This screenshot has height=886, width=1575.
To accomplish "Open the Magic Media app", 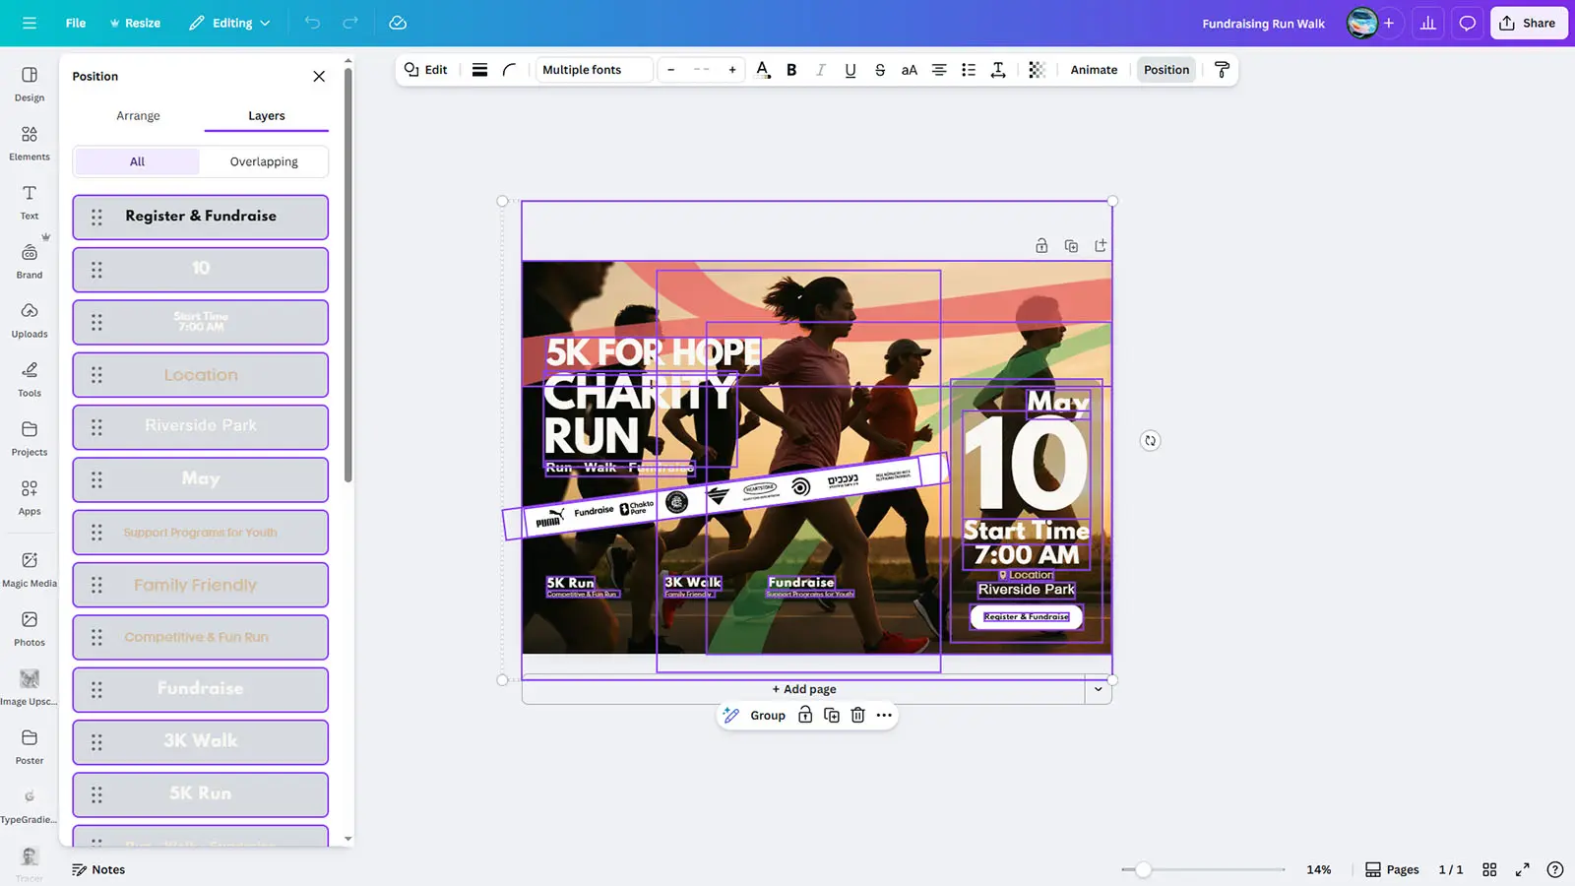I will (30, 569).
